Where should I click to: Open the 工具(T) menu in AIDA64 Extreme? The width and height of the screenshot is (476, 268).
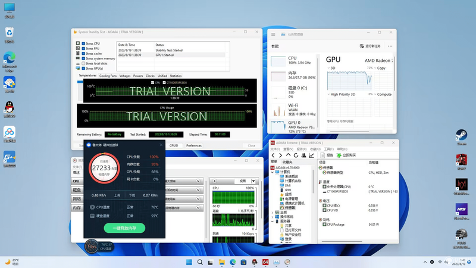[x=328, y=149]
